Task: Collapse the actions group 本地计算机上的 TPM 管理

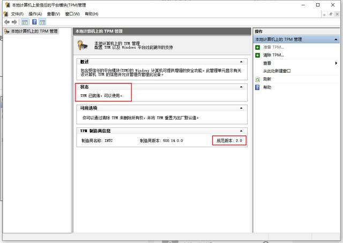Action: (336, 39)
